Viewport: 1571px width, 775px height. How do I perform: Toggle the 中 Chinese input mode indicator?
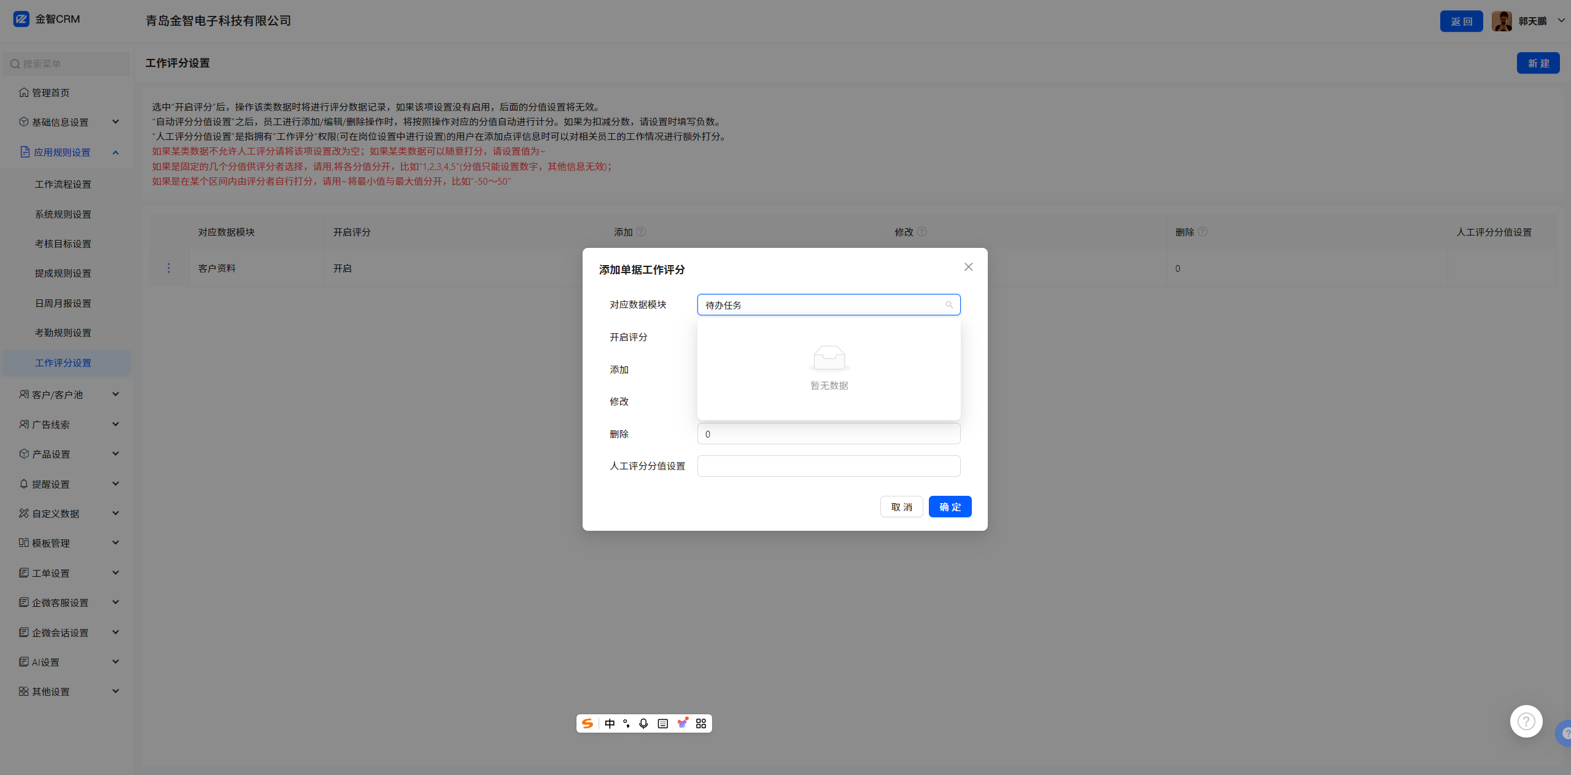(x=610, y=723)
